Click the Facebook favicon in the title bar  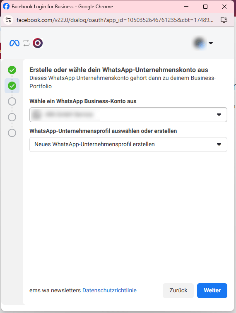click(6, 6)
